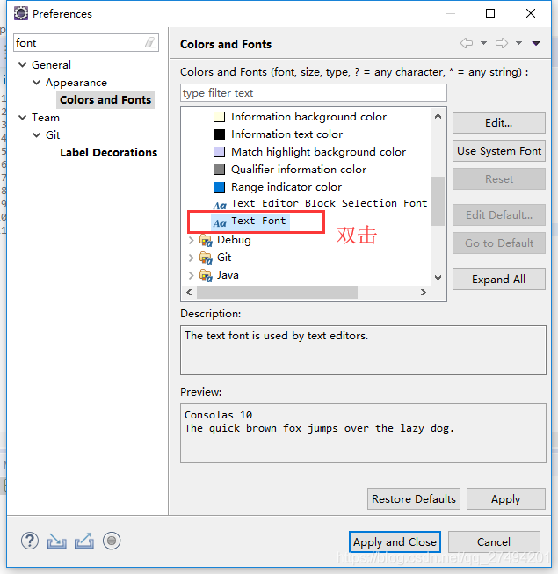Select the Information background color swatch
The height and width of the screenshot is (574, 558).
coord(220,117)
